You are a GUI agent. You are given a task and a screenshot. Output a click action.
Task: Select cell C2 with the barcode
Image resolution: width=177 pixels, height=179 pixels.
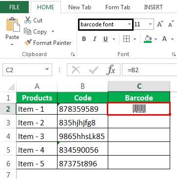[139, 109]
